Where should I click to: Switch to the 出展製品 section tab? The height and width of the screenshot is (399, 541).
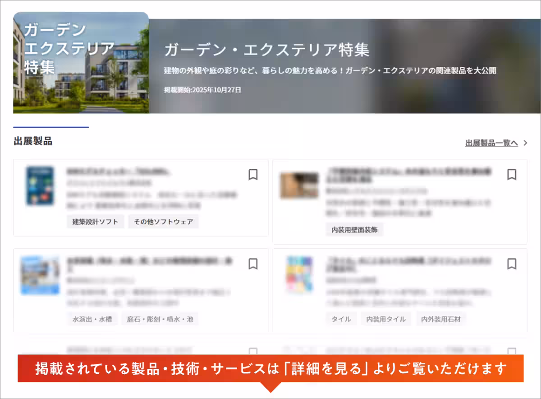coord(32,141)
